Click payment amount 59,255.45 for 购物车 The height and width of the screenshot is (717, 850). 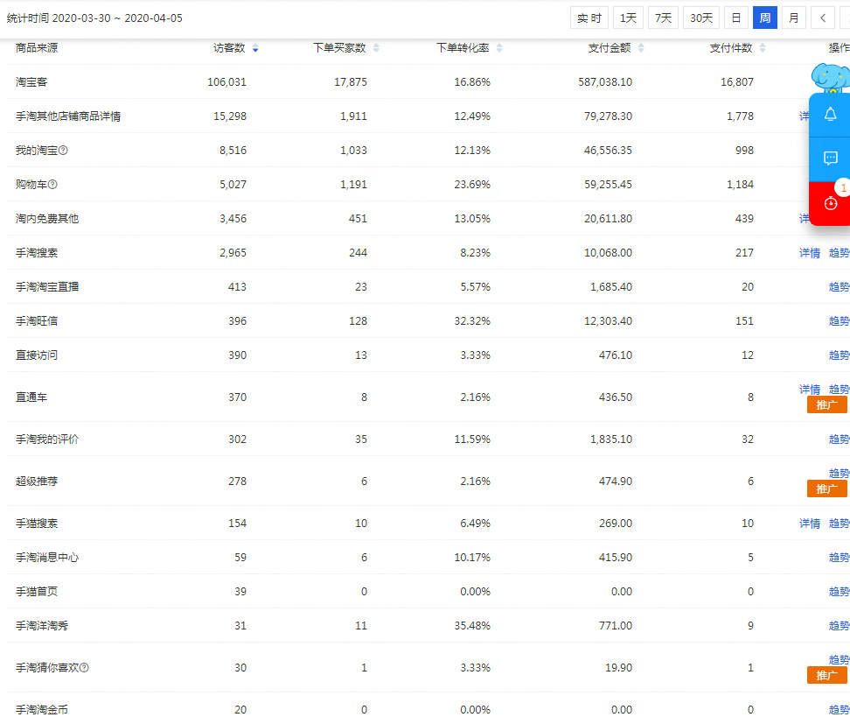(608, 185)
